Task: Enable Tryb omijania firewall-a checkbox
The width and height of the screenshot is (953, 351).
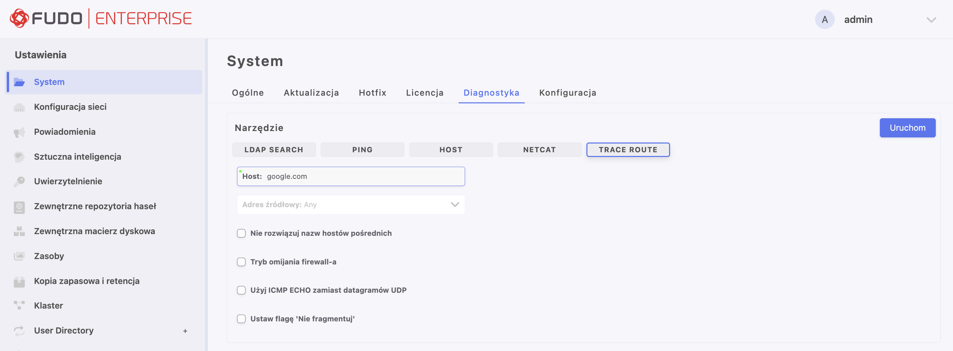Action: point(241,262)
